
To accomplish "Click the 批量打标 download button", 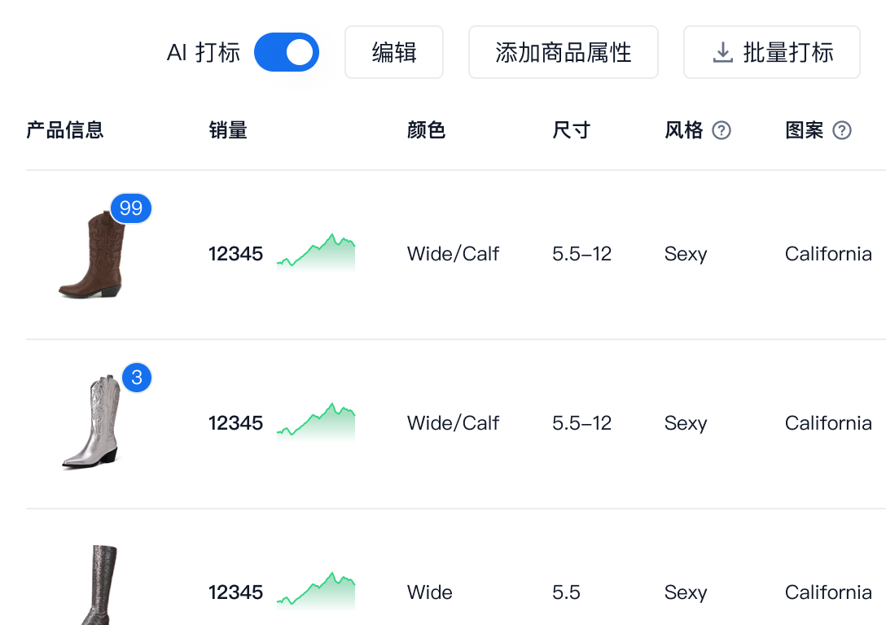I will coord(771,52).
